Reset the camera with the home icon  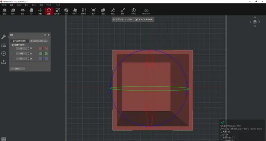pos(255,22)
